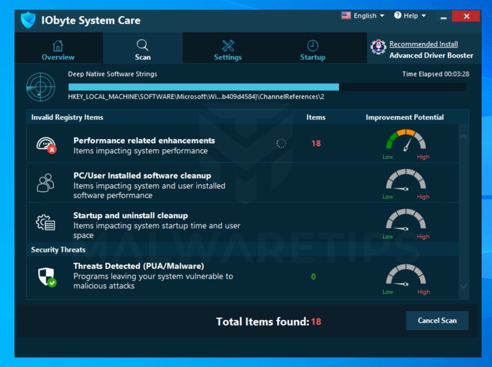Click the scroll up chevron in results list
This screenshot has height=367, width=492.
[463, 137]
